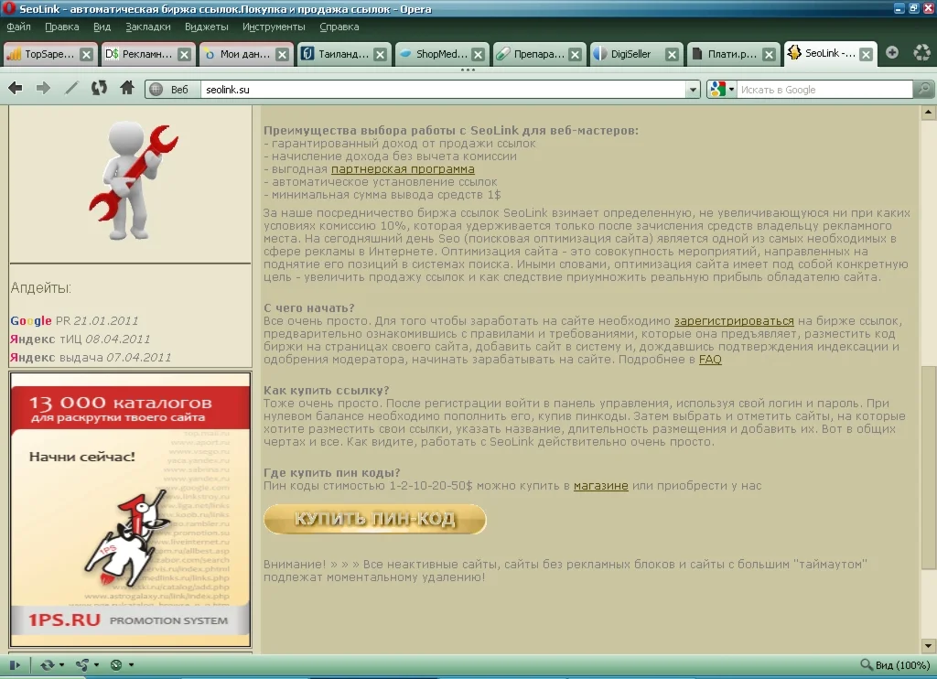
Task: Click the магазине link for pin codes
Action: tap(601, 484)
